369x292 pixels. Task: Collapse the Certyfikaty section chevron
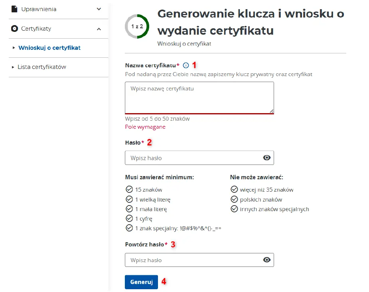[99, 29]
